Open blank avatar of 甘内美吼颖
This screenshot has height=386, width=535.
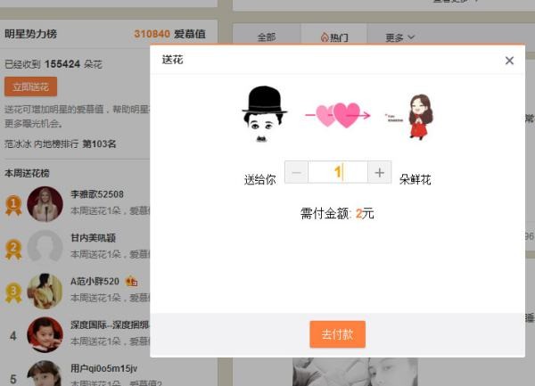coord(45,248)
